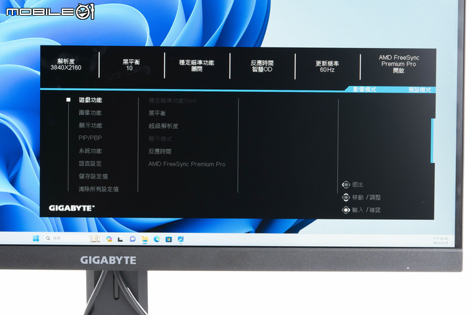Open the taskbar clock and date
Image resolution: width=473 pixels, height=315 pixels.
point(440,240)
